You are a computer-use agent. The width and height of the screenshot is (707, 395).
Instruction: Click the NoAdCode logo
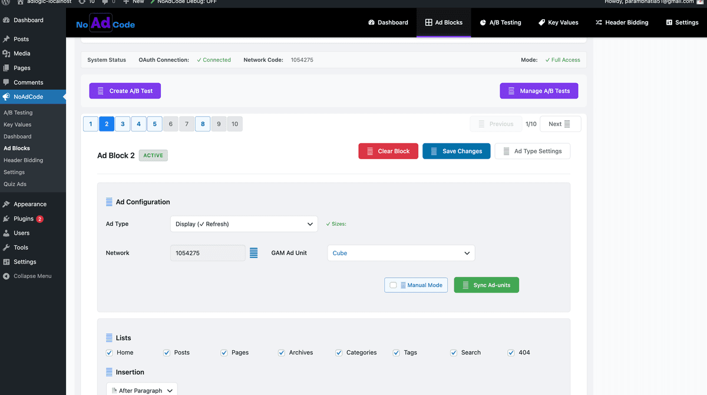[x=105, y=23]
